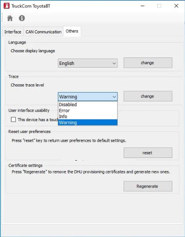Switch to the Interface tab
Viewport: 185px width, 237px height.
(13, 32)
